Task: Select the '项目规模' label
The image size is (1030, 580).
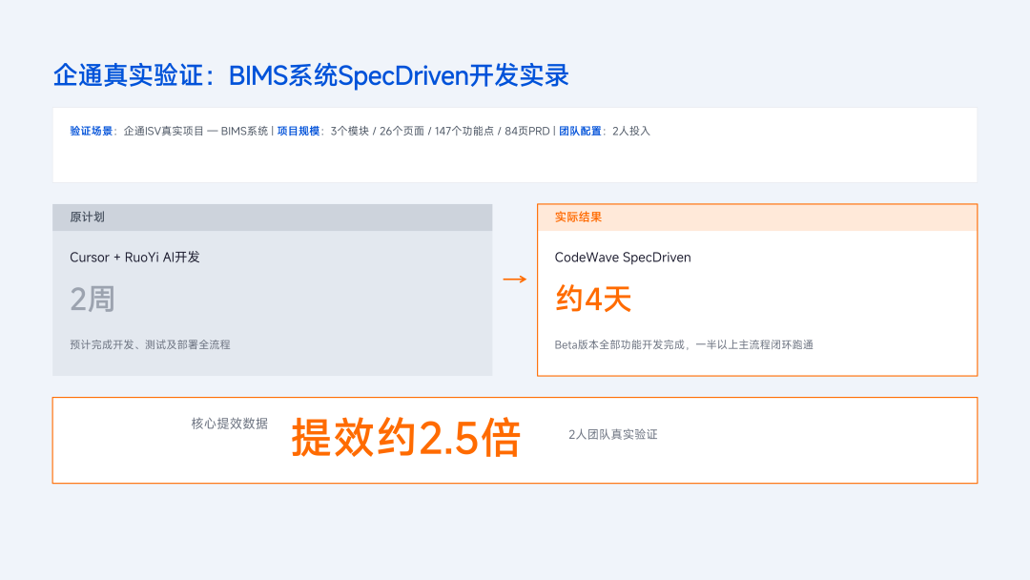Action: [299, 131]
